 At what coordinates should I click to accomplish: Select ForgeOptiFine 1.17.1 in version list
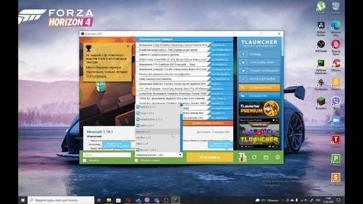[x=157, y=120]
